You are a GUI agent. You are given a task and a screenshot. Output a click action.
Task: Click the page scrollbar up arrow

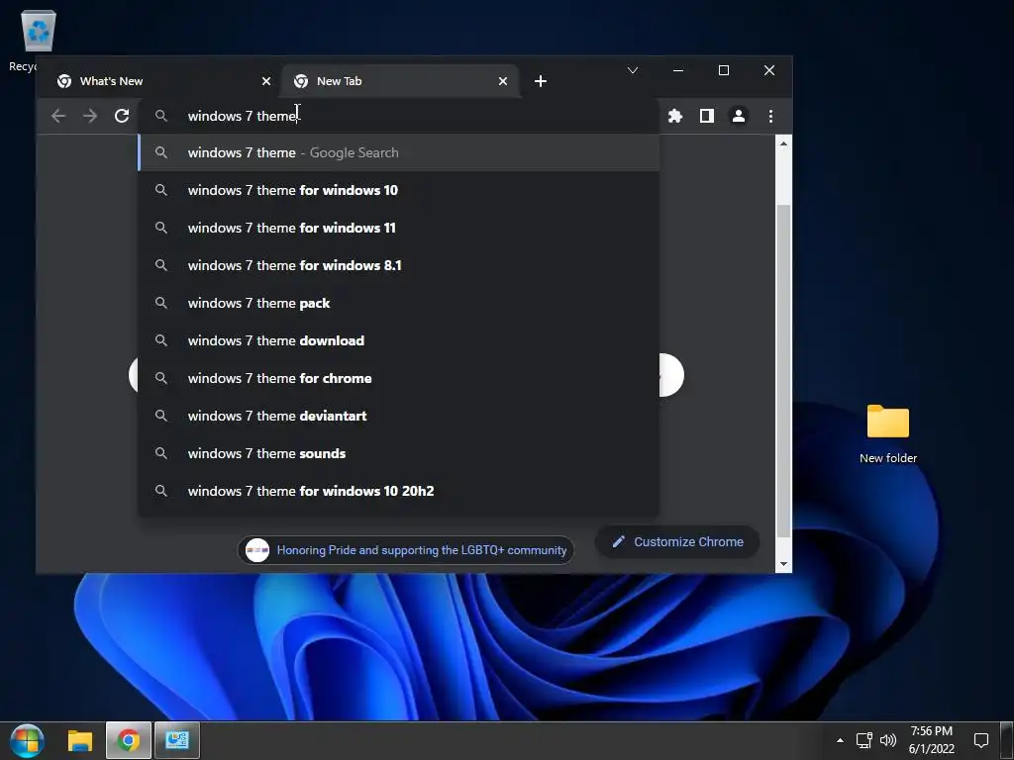click(x=784, y=143)
